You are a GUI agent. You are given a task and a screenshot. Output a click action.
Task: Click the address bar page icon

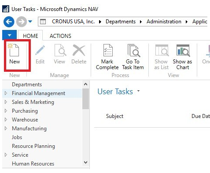click(43, 22)
